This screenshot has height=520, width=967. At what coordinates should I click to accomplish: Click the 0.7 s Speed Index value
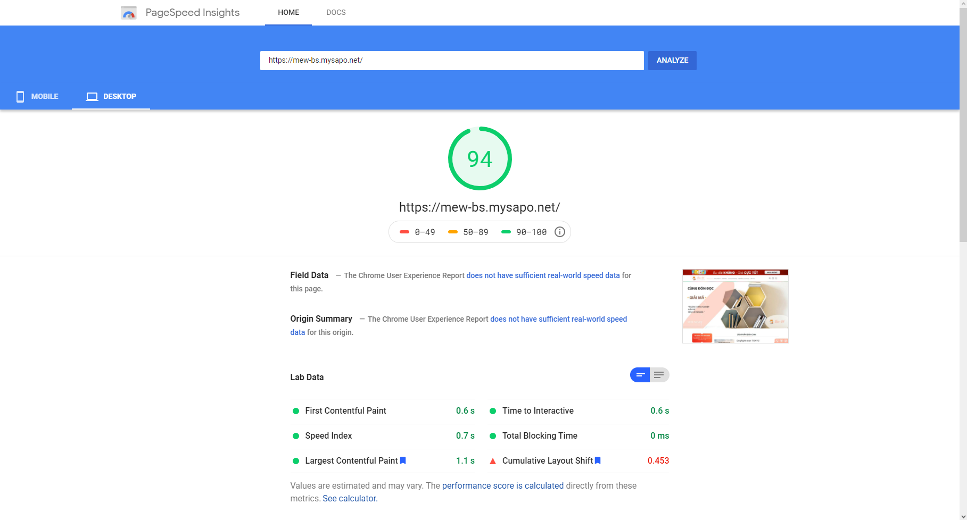pyautogui.click(x=465, y=436)
